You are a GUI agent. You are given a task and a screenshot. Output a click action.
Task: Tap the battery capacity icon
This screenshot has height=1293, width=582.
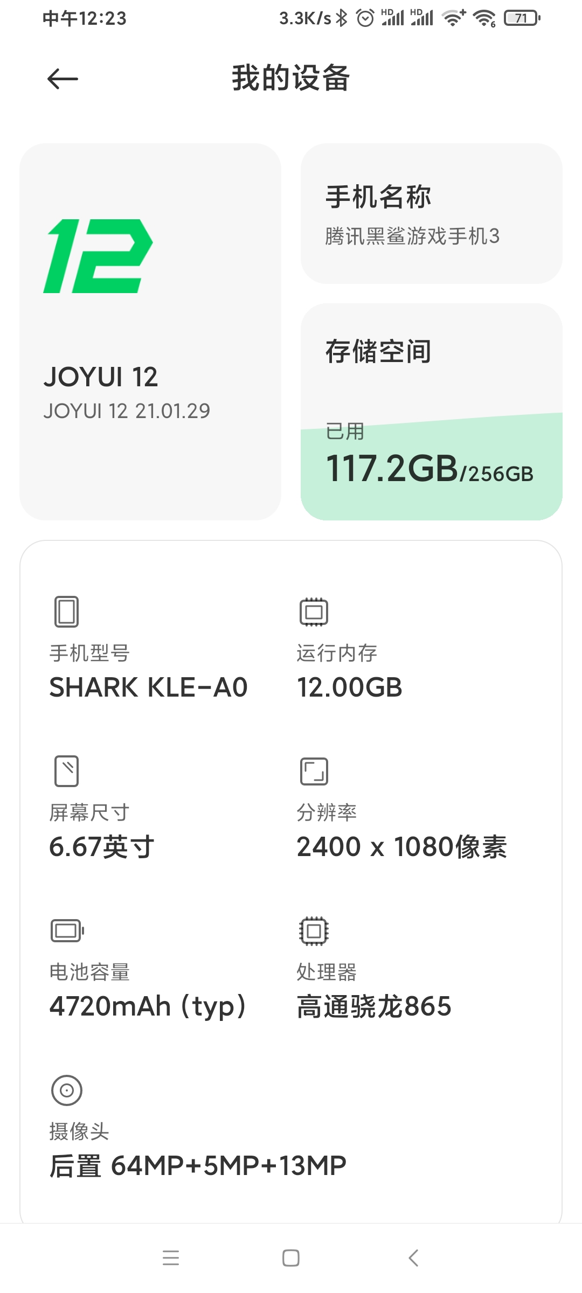67,930
